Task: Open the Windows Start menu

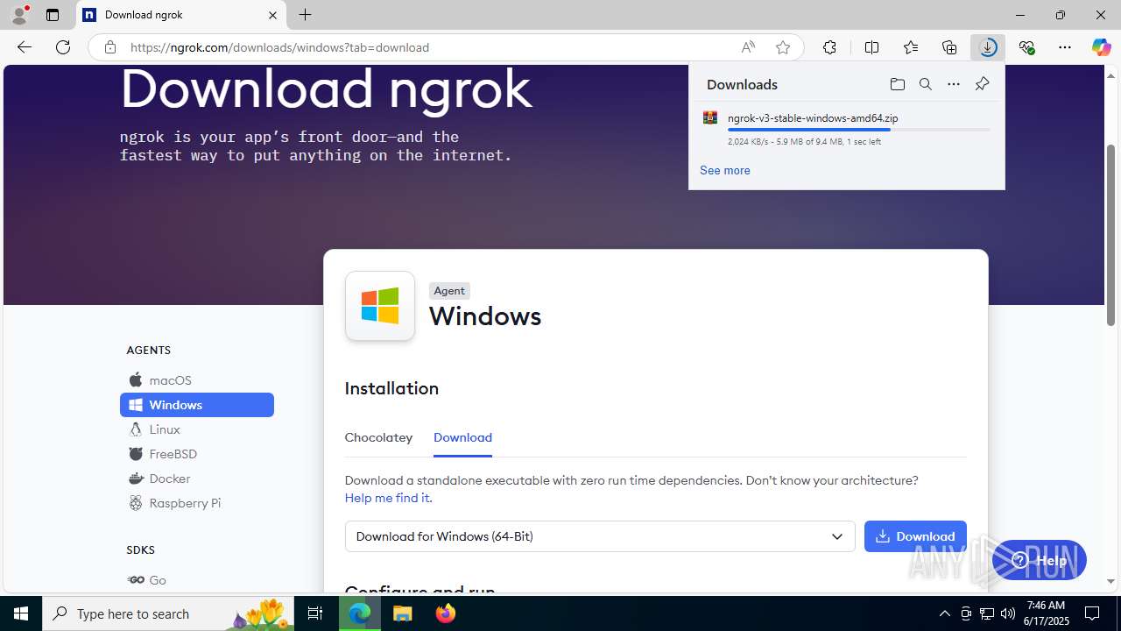Action: tap(21, 613)
